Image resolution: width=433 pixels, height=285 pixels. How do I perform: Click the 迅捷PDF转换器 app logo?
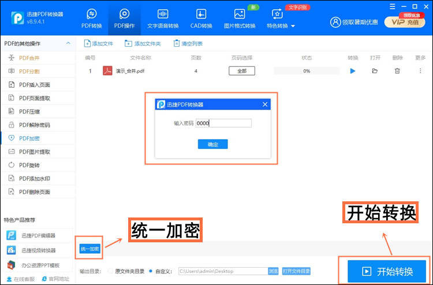coord(17,18)
